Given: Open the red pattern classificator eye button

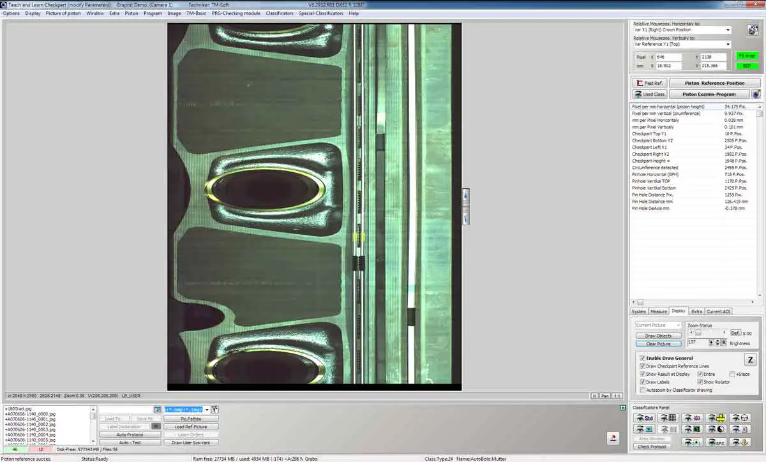Looking at the screenshot, I should 692,417.
